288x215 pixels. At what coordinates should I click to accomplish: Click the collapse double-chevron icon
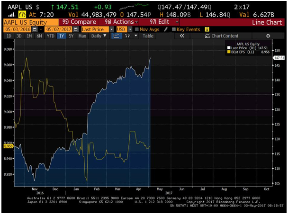[181, 36]
